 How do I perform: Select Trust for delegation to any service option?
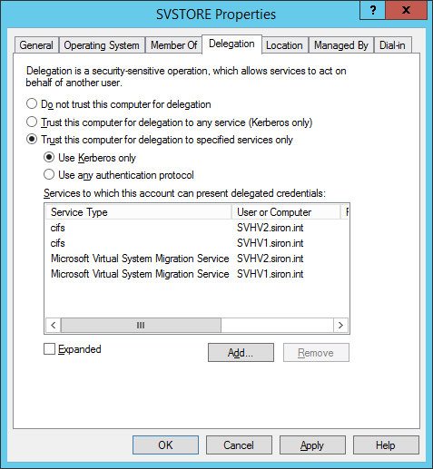click(x=32, y=122)
